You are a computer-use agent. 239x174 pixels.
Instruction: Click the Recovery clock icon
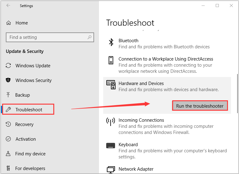(x=9, y=124)
